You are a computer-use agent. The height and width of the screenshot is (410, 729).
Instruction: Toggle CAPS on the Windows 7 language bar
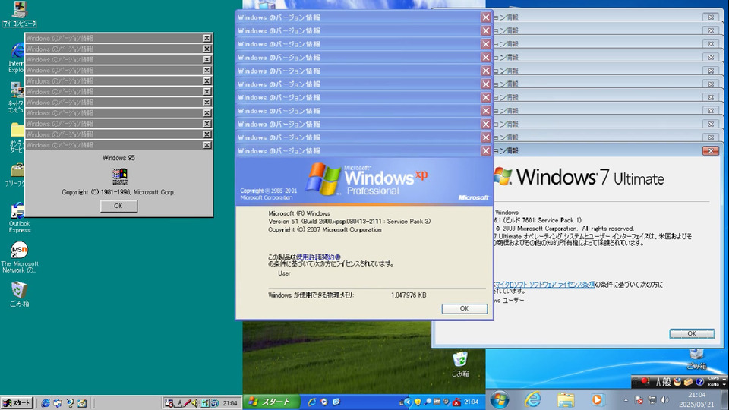coord(714,378)
